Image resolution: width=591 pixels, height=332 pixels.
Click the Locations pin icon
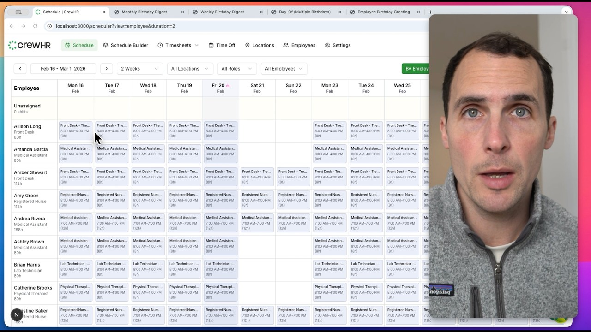(247, 45)
